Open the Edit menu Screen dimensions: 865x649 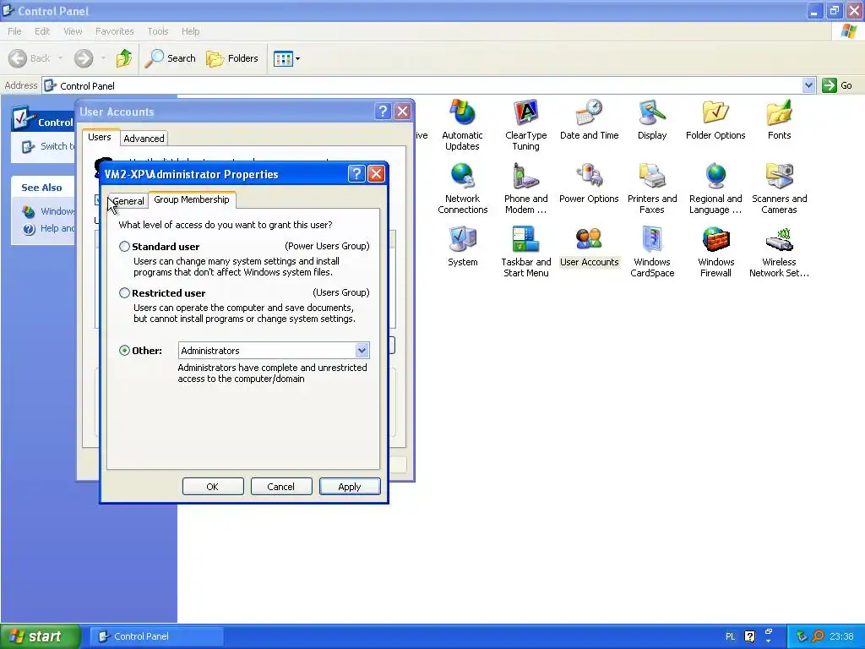[x=42, y=31]
